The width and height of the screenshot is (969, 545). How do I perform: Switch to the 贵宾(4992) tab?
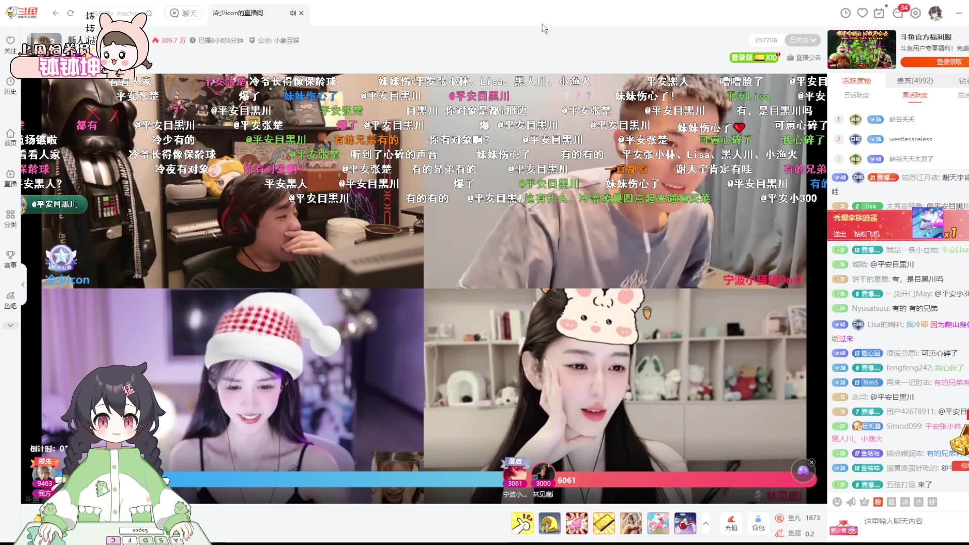[914, 81]
